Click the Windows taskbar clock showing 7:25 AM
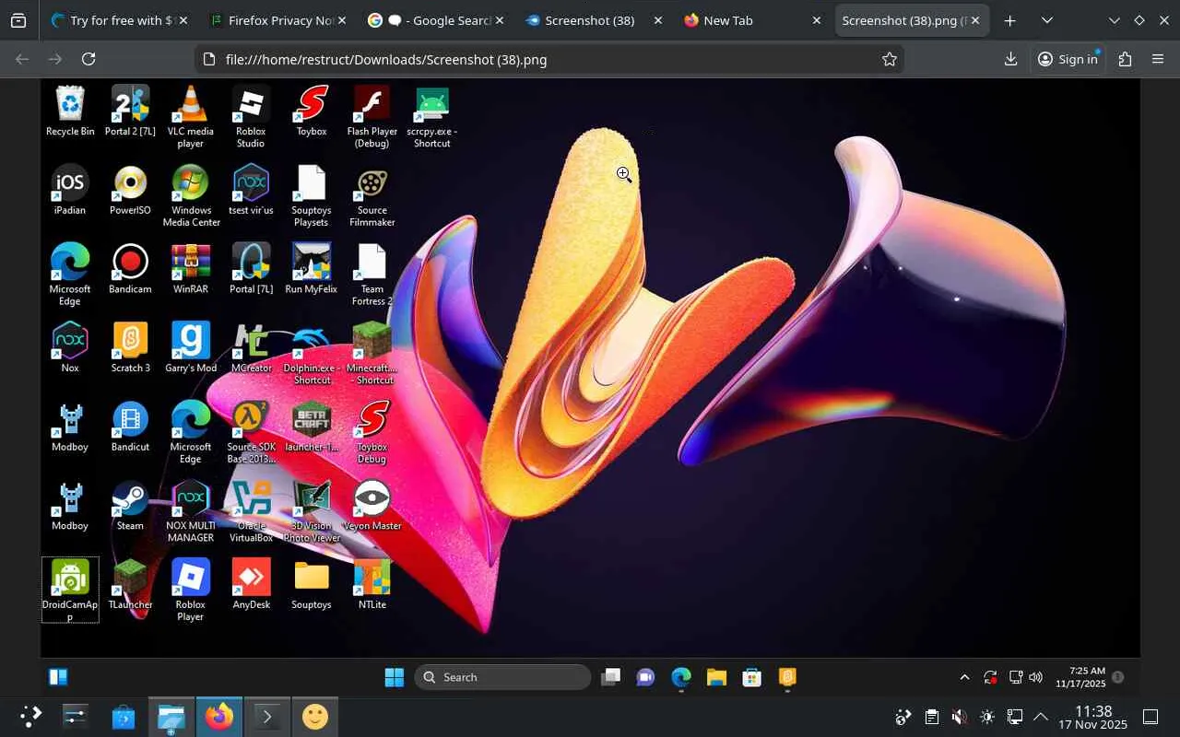The height and width of the screenshot is (737, 1180). coord(1081,677)
